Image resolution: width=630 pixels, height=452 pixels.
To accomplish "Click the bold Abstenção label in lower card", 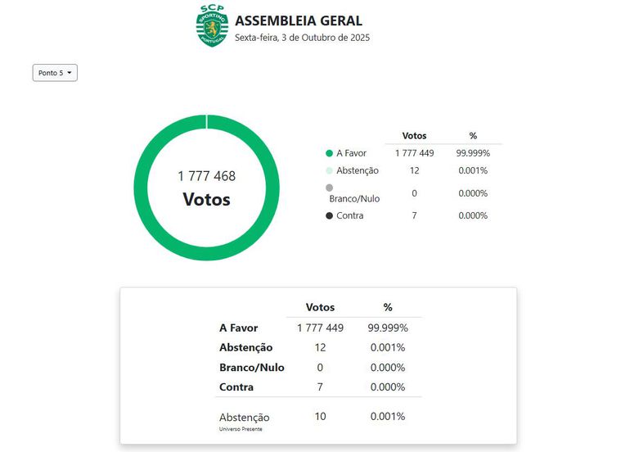I will click(x=245, y=347).
